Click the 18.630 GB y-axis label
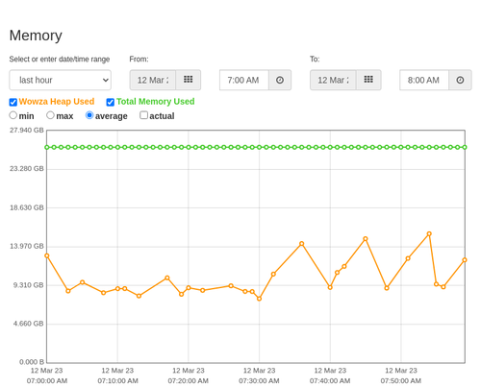Screen dimensions: 481x387 (27, 207)
